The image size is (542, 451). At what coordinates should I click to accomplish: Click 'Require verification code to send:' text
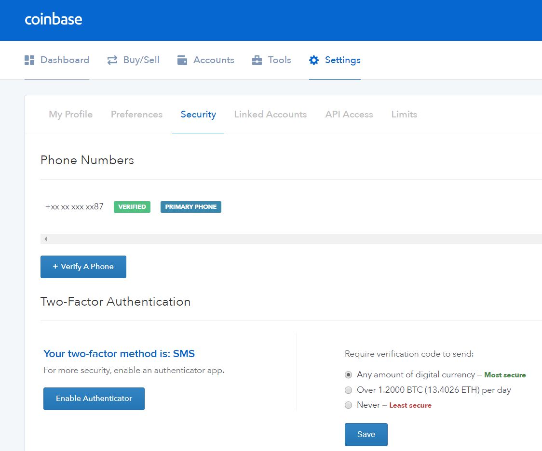(x=409, y=354)
